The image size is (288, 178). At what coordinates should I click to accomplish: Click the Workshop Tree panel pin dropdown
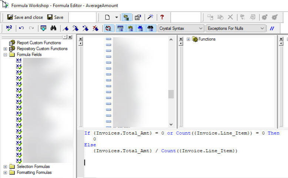pyautogui.click(x=65, y=37)
